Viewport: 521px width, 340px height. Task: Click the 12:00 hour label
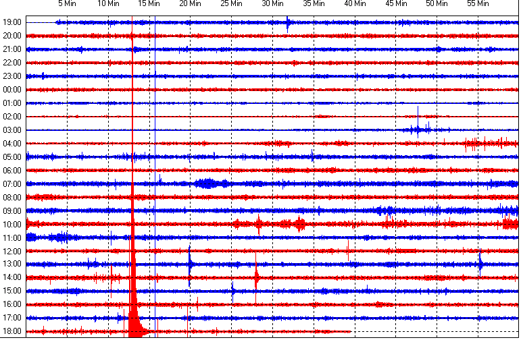[12, 252]
